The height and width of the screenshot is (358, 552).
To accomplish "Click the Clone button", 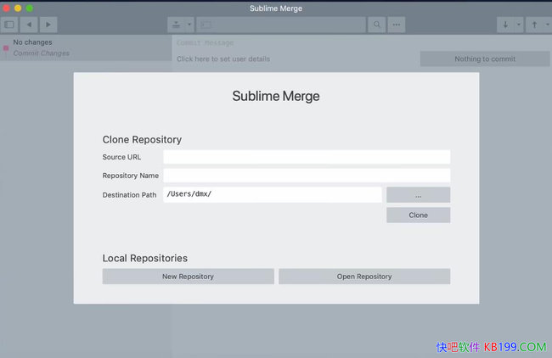I will tap(418, 215).
